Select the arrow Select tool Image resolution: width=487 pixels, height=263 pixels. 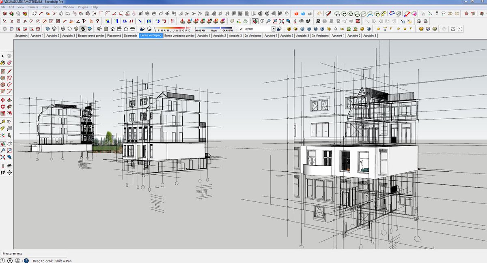tap(3, 56)
